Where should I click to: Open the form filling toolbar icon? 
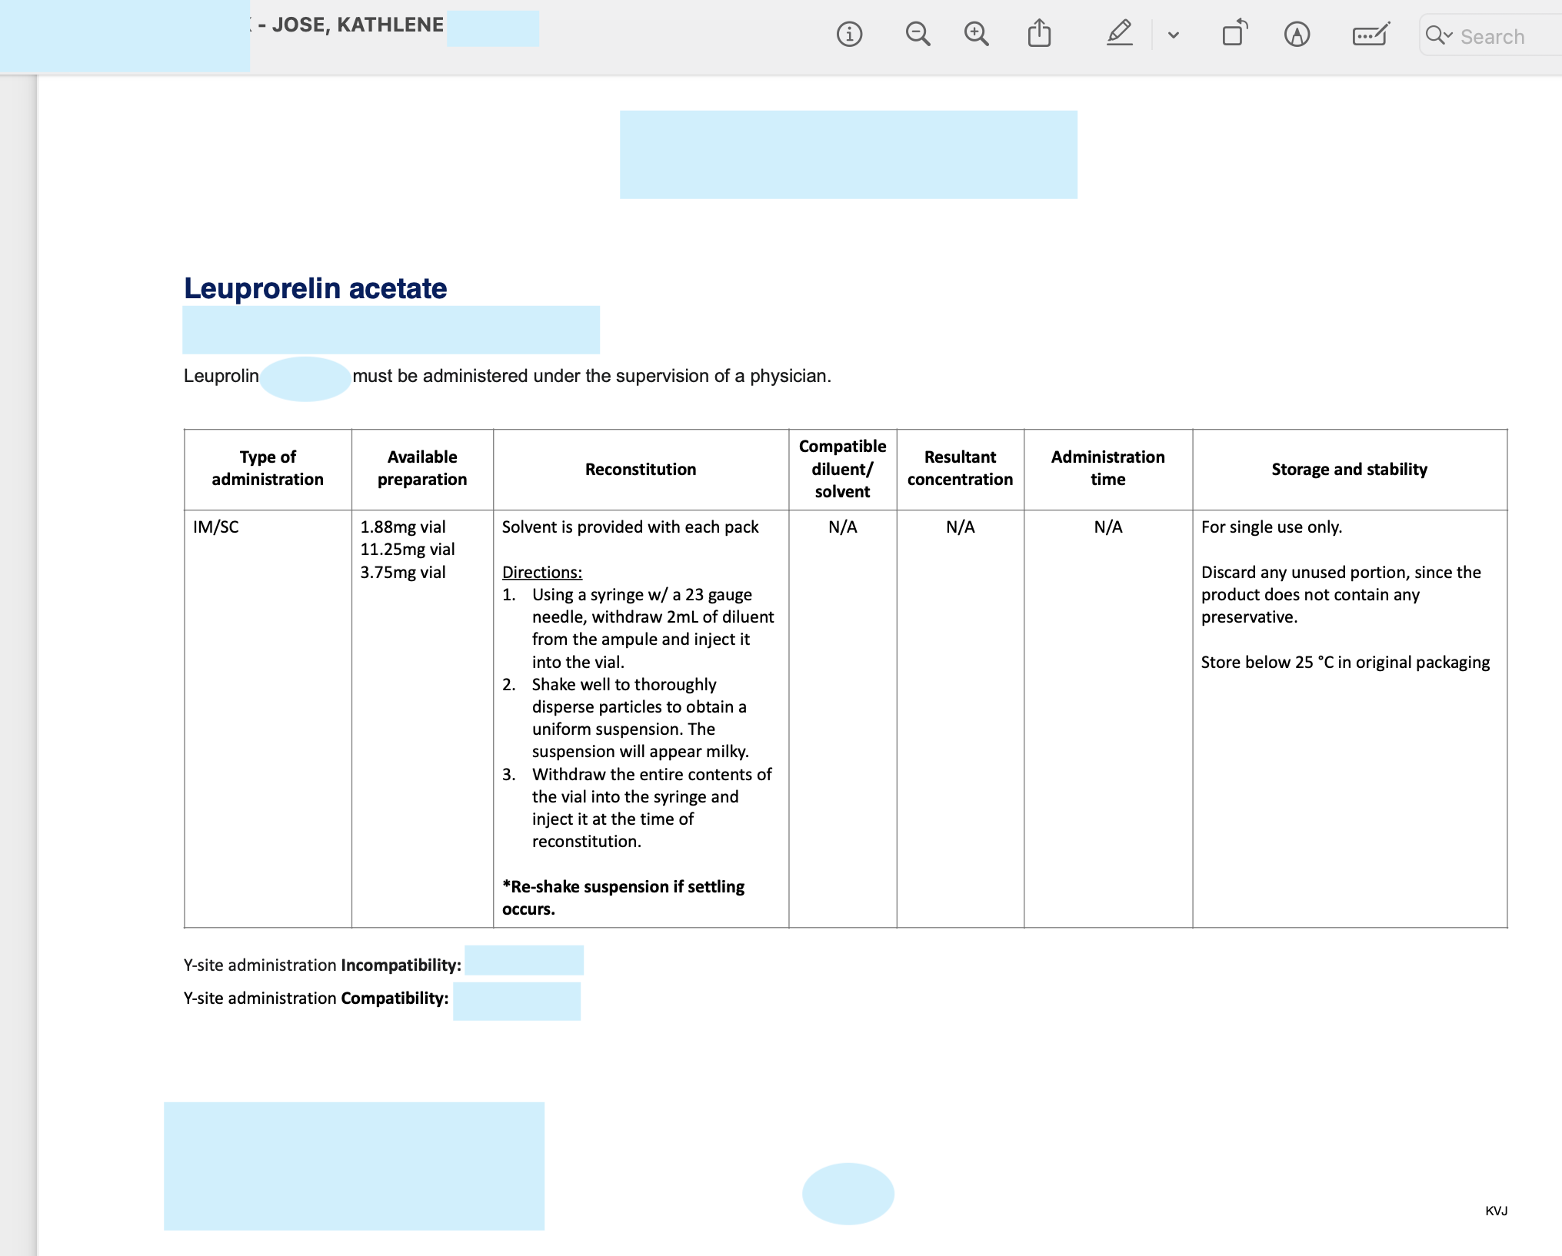1370,35
